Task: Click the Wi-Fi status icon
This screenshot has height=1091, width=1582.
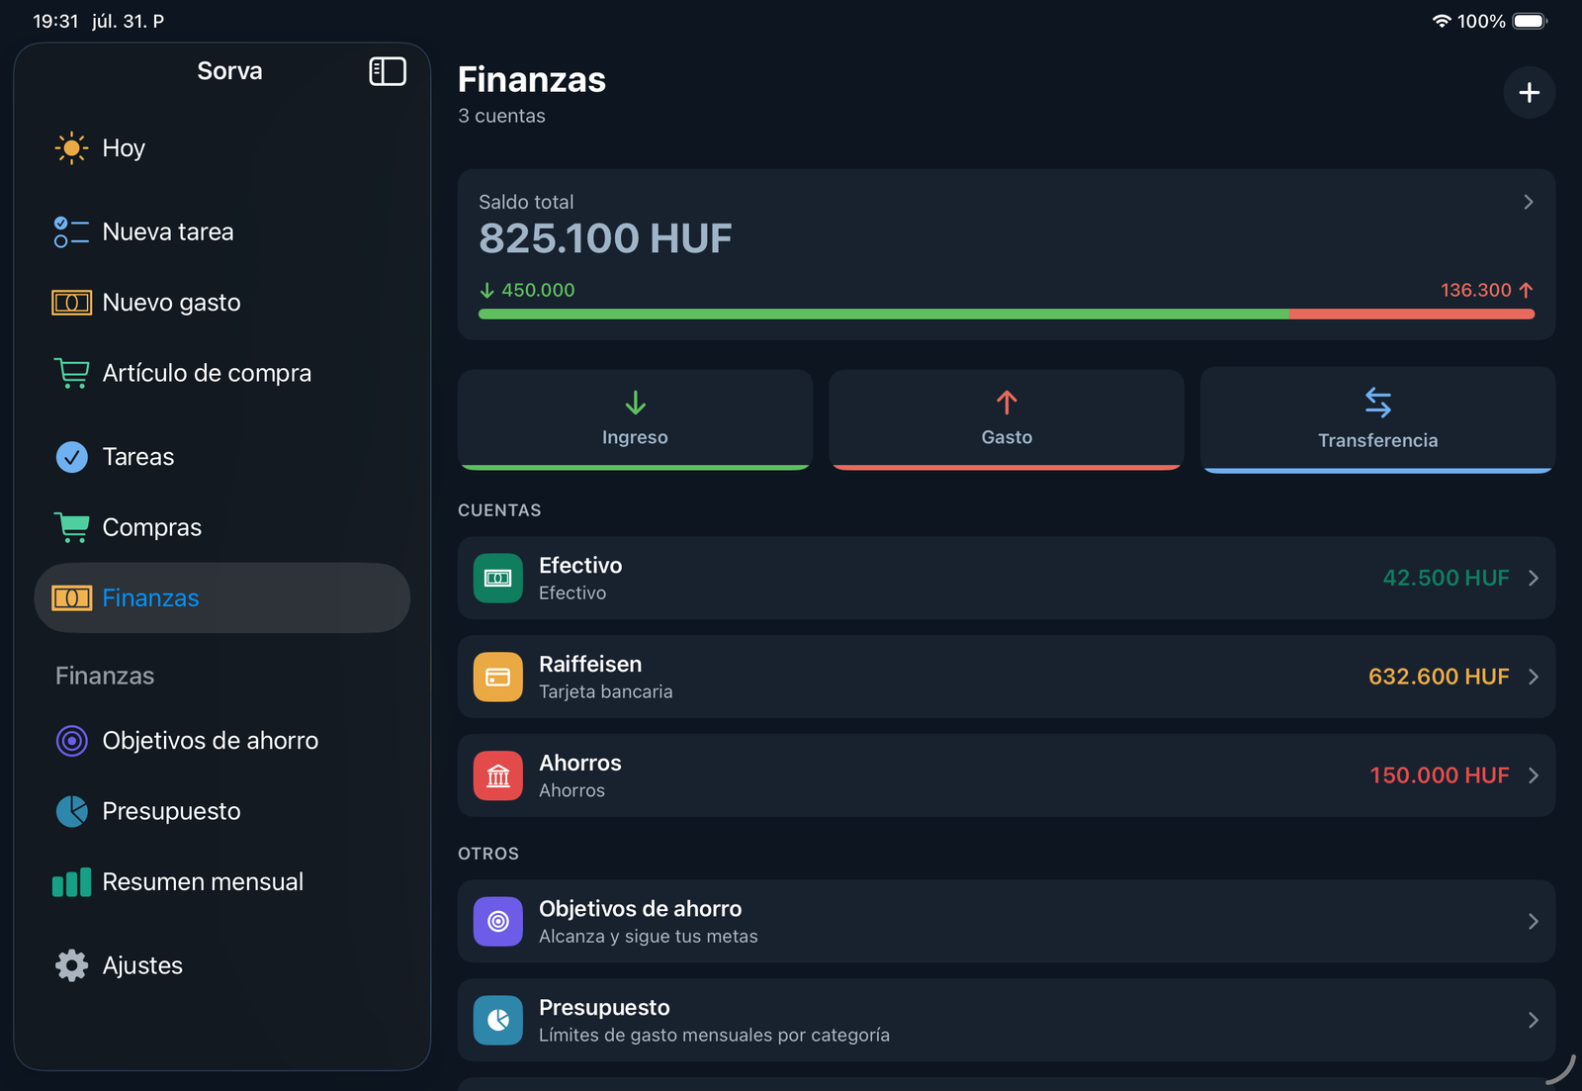Action: [x=1442, y=21]
